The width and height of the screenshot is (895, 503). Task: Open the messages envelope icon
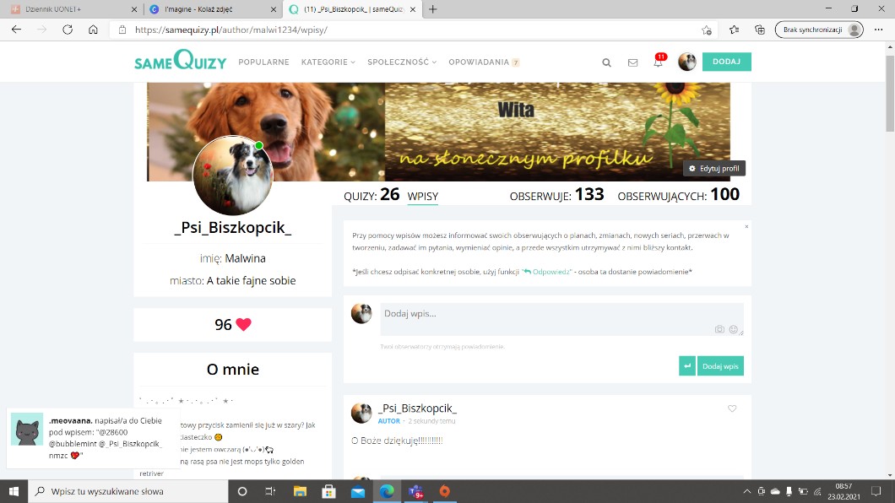click(632, 62)
